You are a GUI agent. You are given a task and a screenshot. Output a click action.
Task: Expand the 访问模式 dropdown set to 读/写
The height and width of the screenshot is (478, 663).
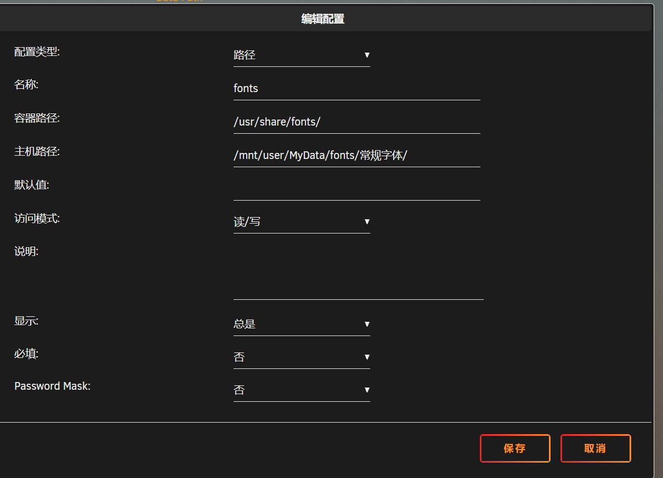(x=302, y=222)
